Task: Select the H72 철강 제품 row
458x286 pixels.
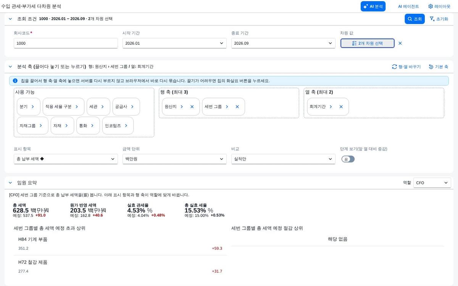Action: click(x=120, y=267)
